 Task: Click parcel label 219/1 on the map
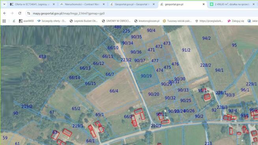point(78,126)
